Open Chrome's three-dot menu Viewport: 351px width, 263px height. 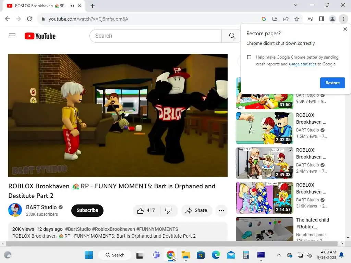coord(343,19)
